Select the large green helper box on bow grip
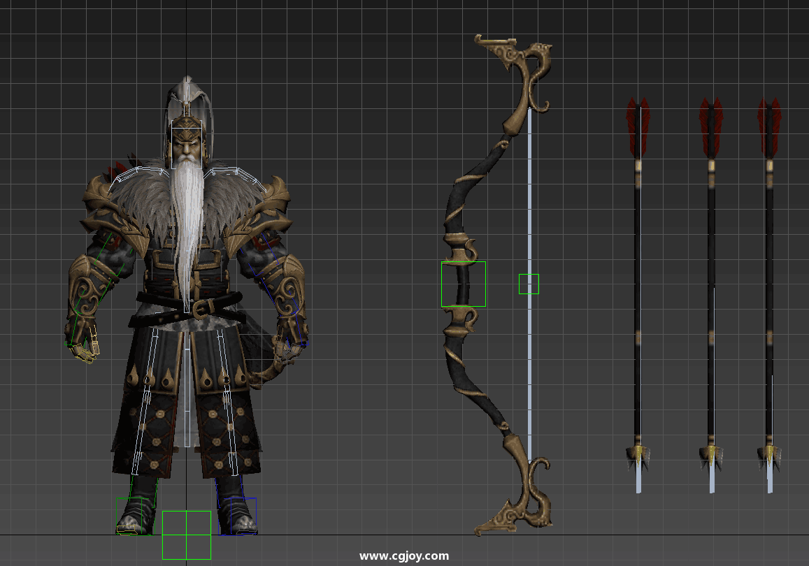Image resolution: width=809 pixels, height=566 pixels. coord(463,284)
